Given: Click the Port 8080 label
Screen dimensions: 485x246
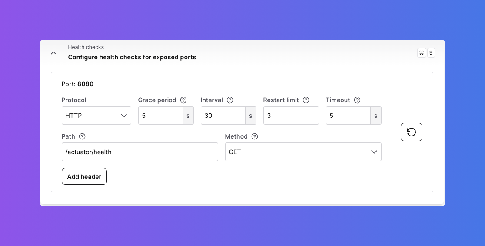Looking at the screenshot, I should (x=77, y=84).
